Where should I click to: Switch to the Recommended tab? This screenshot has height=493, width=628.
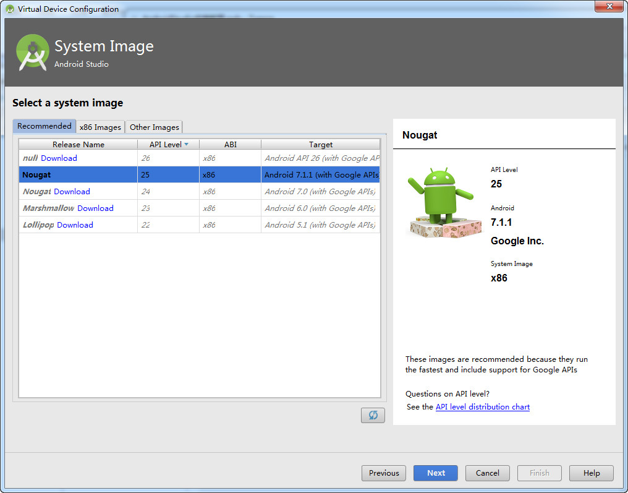pyautogui.click(x=44, y=126)
